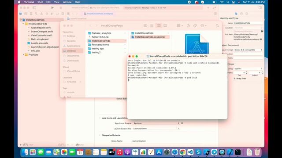The image size is (282, 158).
Task: Toggle the Xcode inspectors panel button
Action: click(260, 8)
